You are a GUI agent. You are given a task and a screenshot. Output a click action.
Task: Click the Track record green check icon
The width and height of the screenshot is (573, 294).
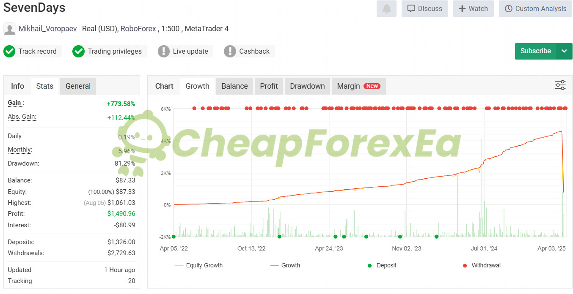coord(9,52)
